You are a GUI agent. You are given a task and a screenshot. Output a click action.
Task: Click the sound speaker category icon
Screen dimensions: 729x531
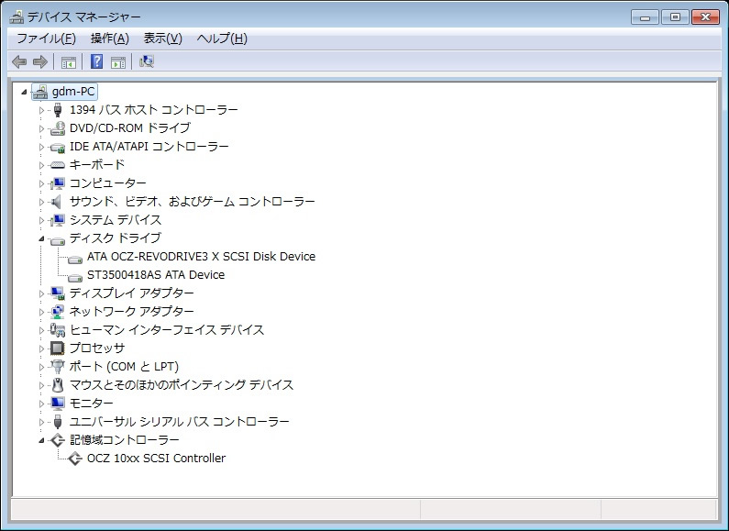(56, 202)
